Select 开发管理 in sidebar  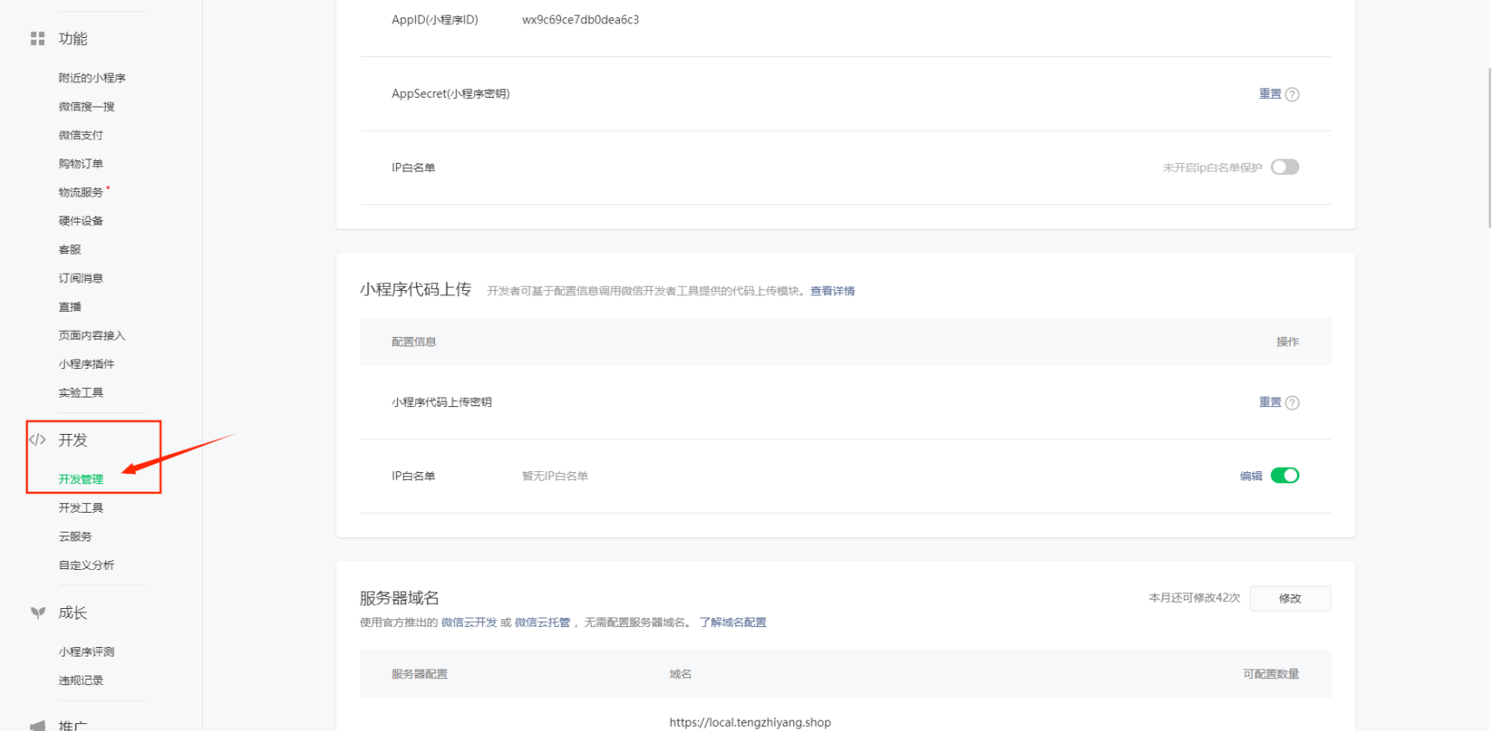coord(81,479)
